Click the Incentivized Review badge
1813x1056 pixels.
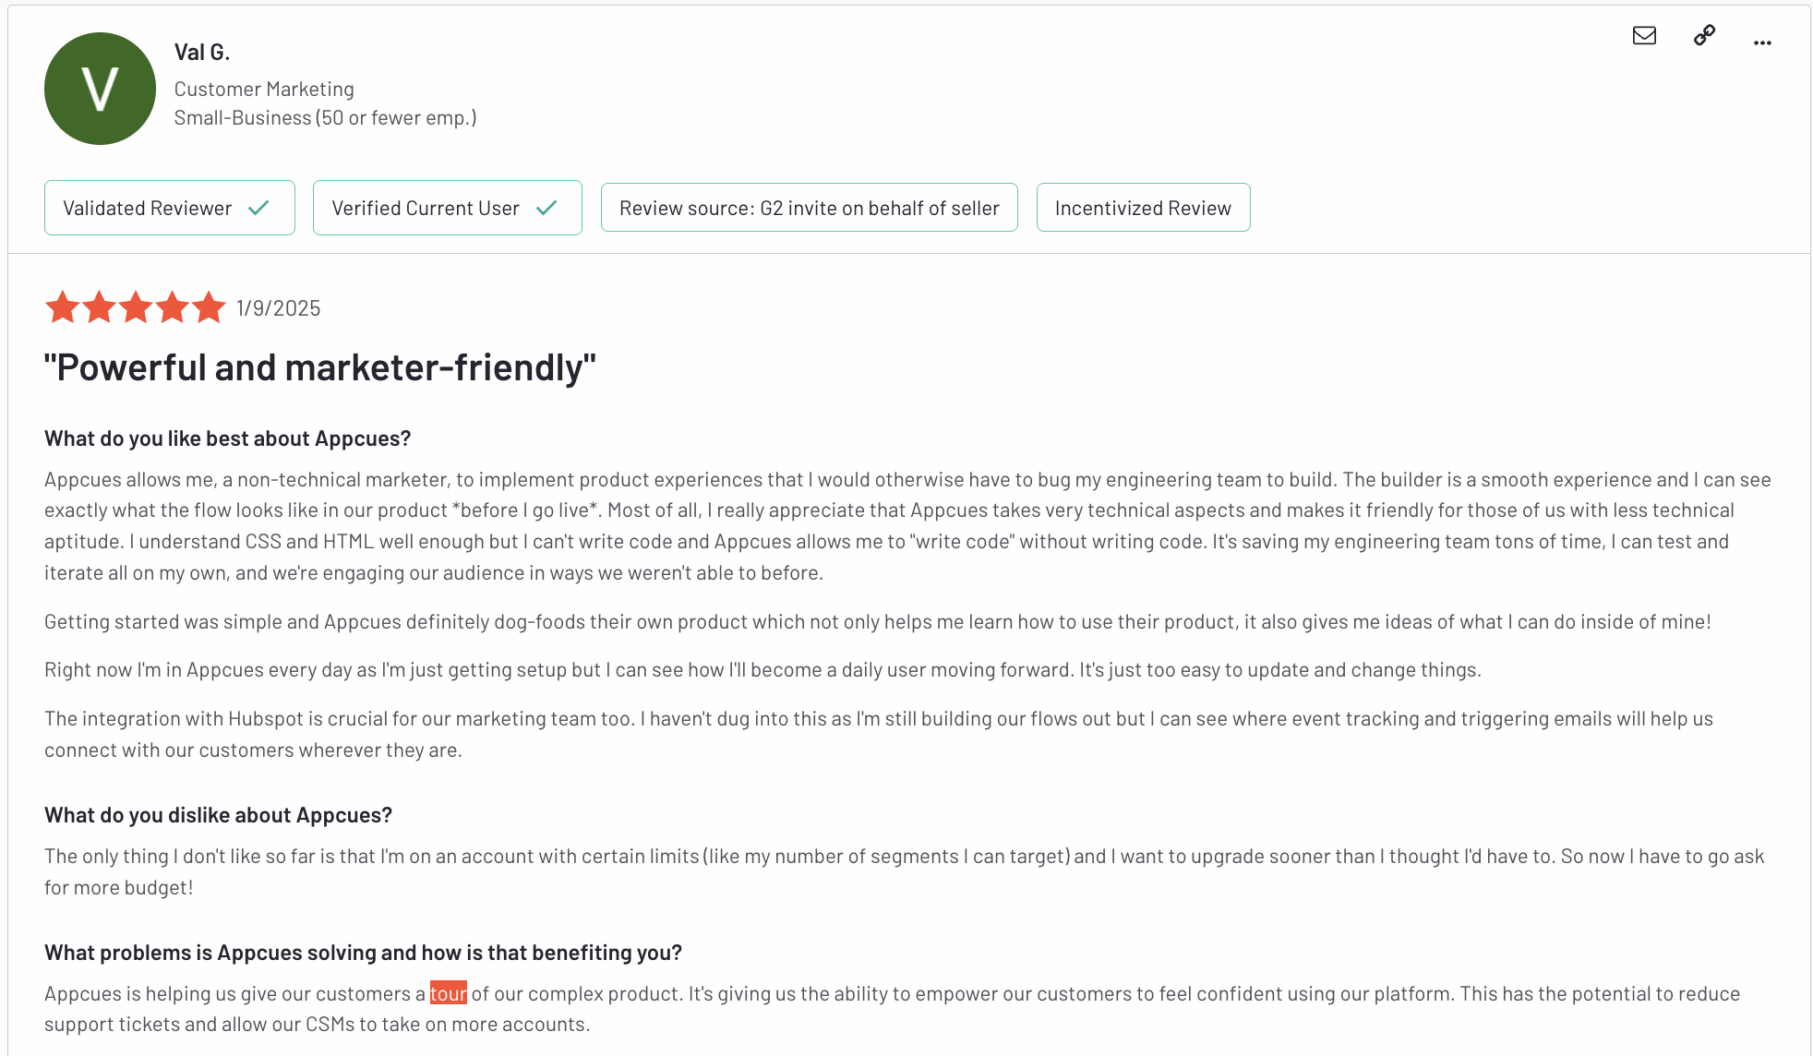pos(1143,208)
